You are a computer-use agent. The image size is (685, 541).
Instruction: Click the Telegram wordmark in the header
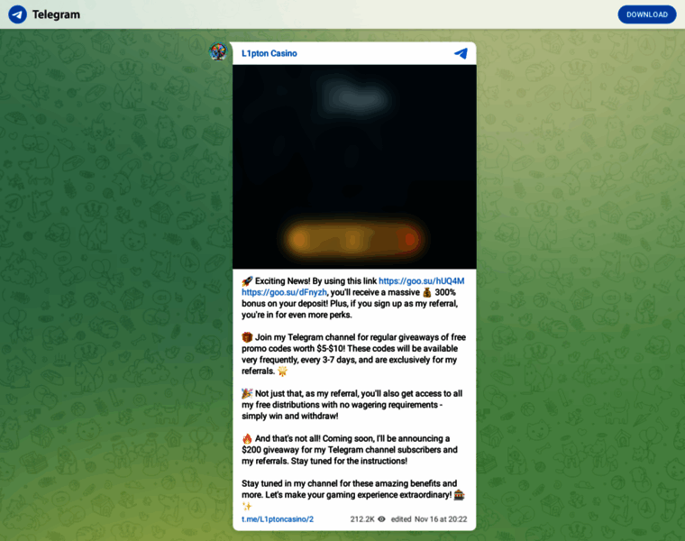pos(56,14)
